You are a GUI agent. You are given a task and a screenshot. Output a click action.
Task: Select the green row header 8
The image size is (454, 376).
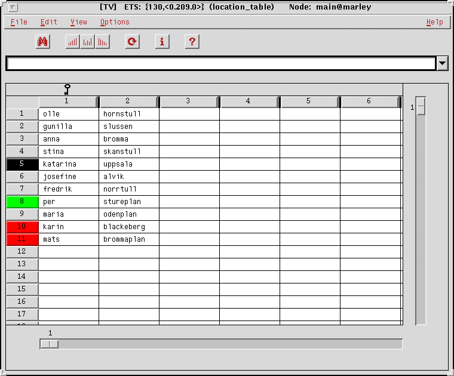(22, 202)
